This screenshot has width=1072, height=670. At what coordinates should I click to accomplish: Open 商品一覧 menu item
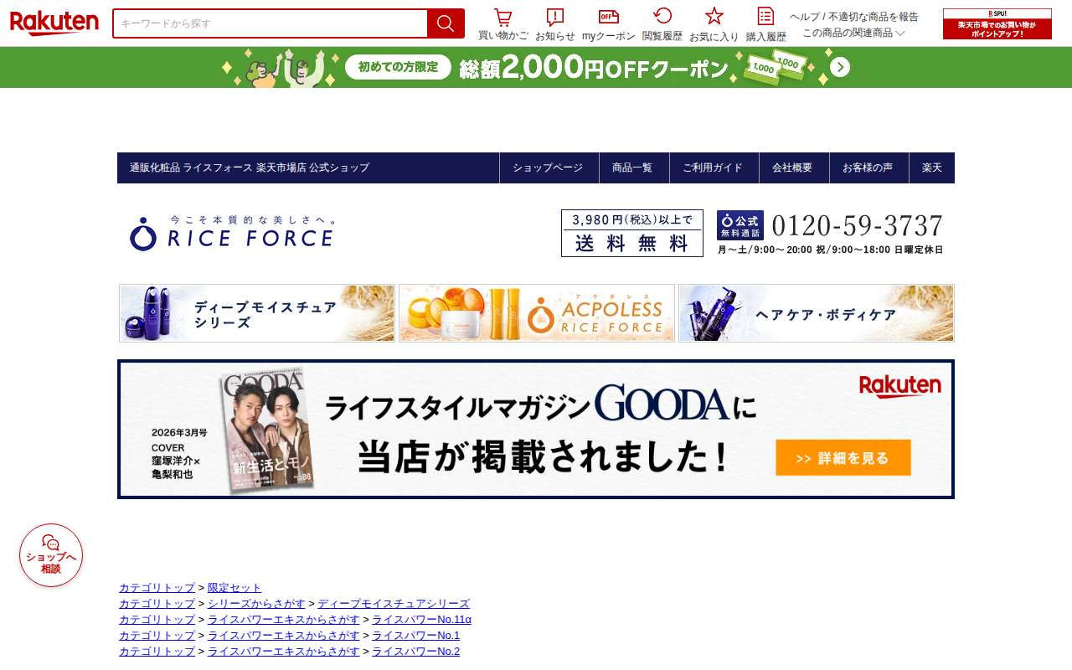click(632, 167)
